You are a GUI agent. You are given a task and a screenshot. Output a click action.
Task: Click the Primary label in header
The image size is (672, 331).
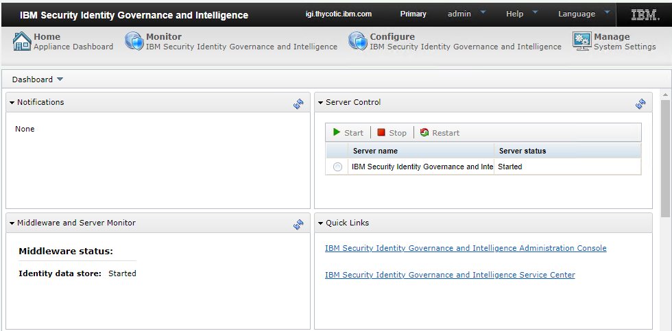413,14
